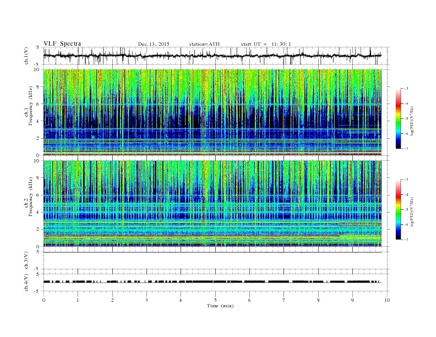This screenshot has width=436, height=337.
Task: Click the "ch.3(V)" axis label
Action: pos(26,260)
